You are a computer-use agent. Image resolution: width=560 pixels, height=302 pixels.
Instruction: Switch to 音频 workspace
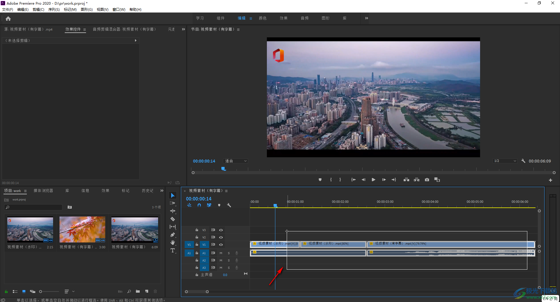coord(305,18)
